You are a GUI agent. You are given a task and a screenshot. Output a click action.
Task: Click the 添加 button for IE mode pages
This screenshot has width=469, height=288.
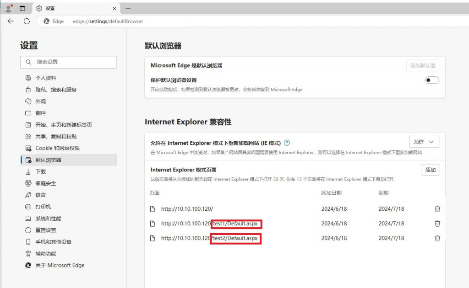click(431, 170)
